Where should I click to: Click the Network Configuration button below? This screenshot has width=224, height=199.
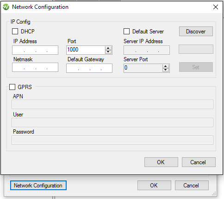(38, 186)
